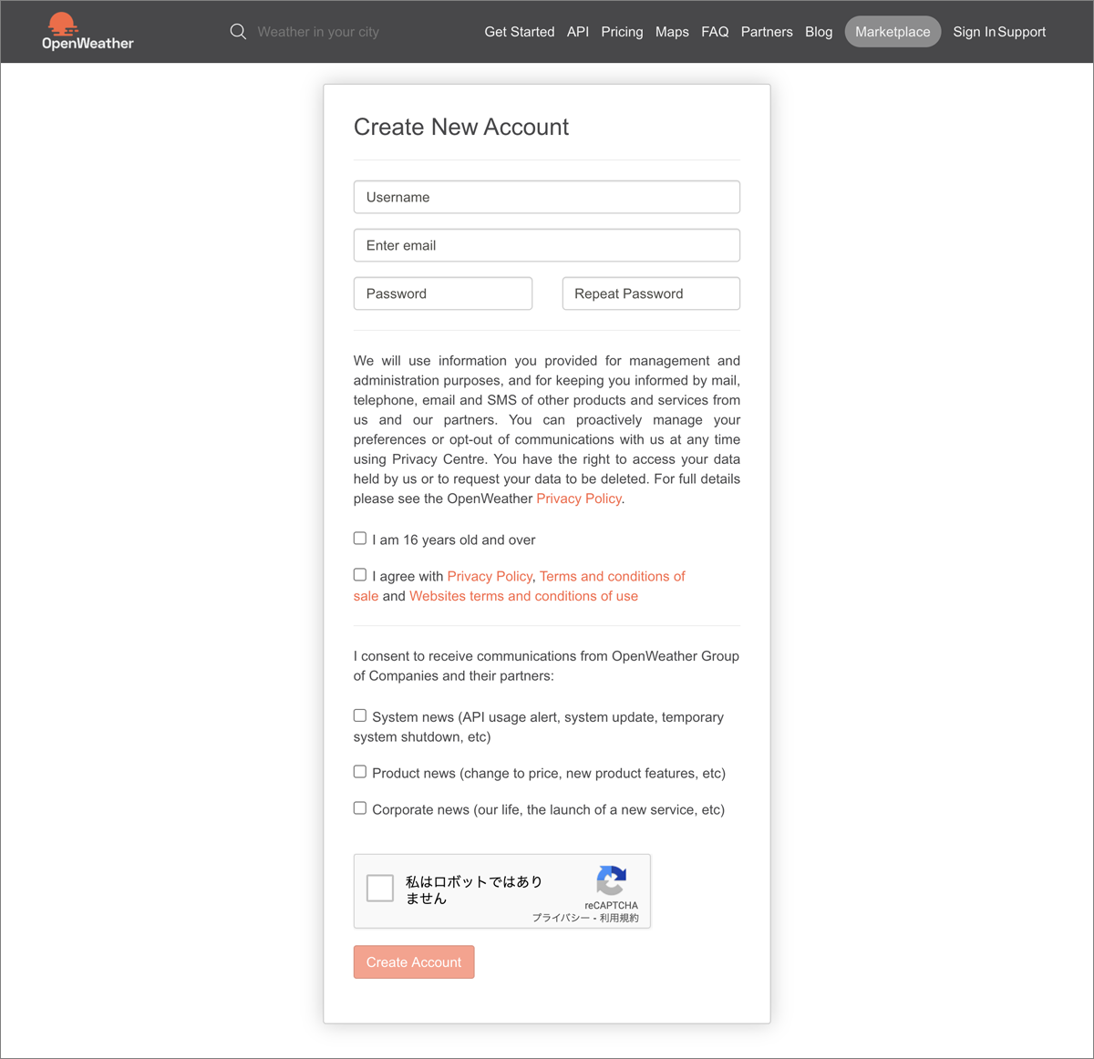Enable Product news communications checkbox
Viewport: 1094px width, 1059px height.
point(360,772)
